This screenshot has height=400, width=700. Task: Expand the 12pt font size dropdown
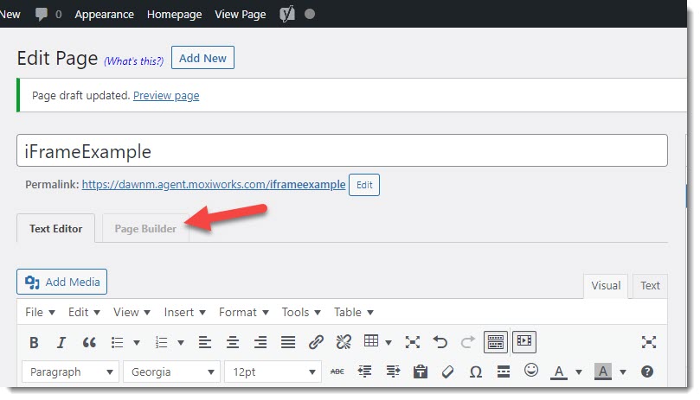[x=273, y=371]
